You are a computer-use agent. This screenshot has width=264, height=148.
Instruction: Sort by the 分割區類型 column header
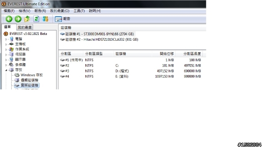(x=94, y=54)
